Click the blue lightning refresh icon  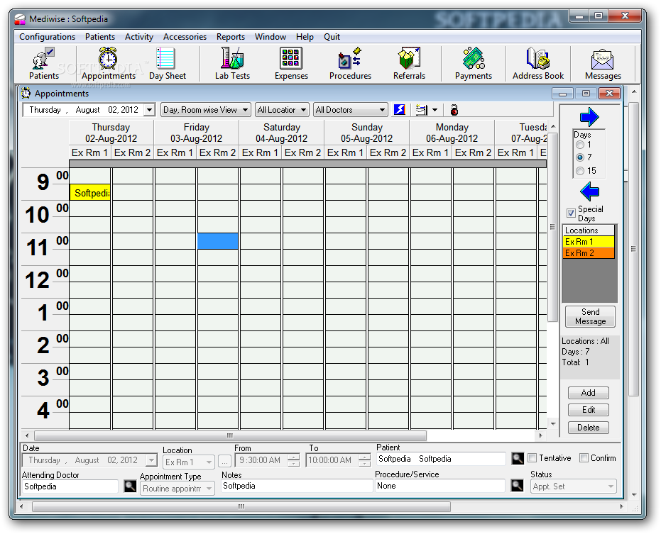coord(399,110)
